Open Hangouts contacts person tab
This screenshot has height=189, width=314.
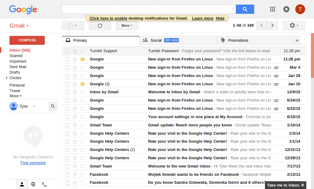[22, 184]
